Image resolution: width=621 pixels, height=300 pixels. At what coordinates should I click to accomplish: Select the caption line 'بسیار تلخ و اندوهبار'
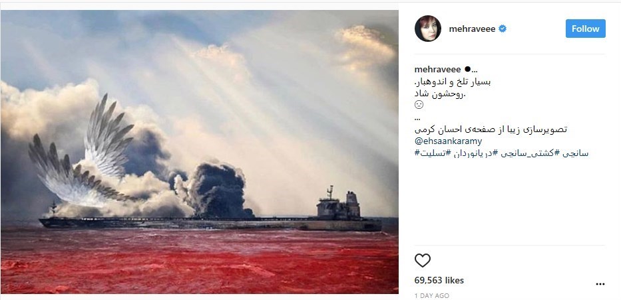[x=453, y=82]
